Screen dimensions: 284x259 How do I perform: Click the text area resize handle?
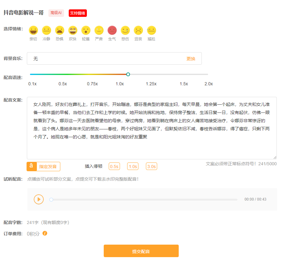pos(275,157)
